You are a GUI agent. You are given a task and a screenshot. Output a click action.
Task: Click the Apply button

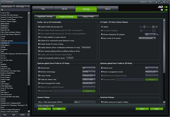click(x=156, y=109)
